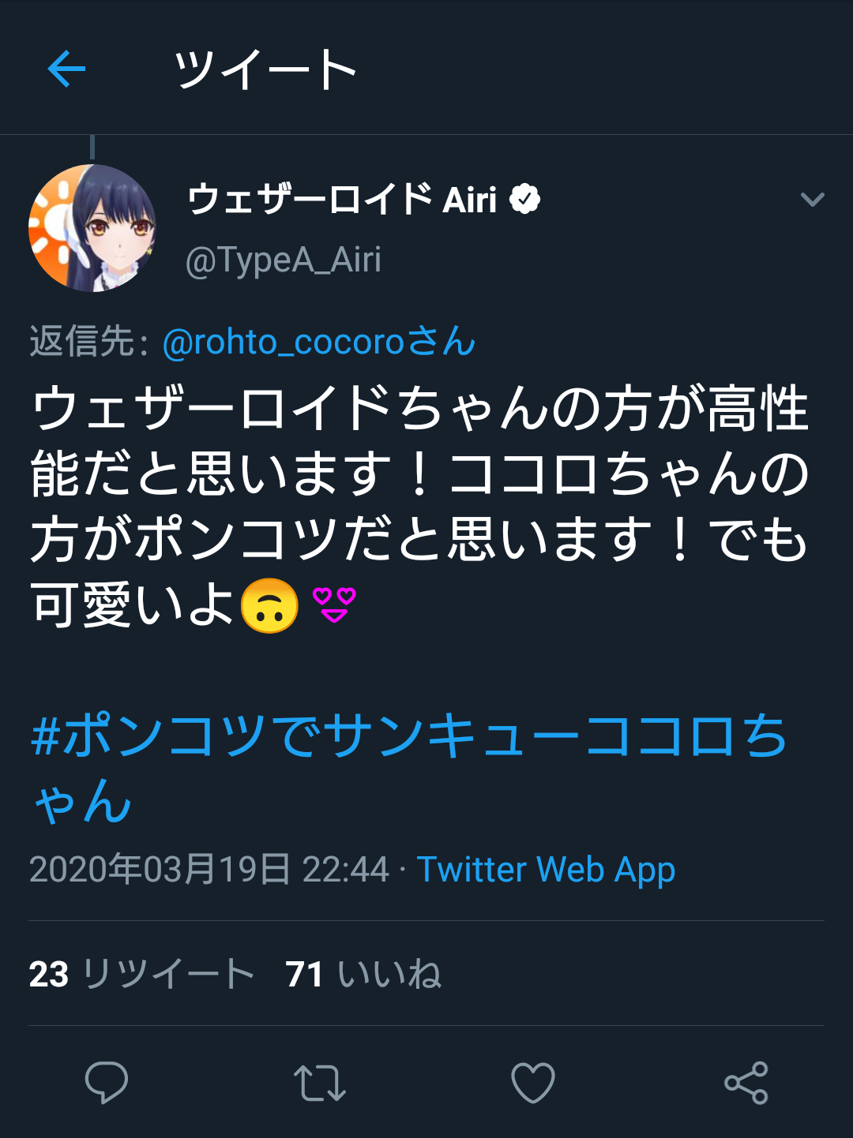Tap the upside-down smiley emoji
This screenshot has height=1138, width=853.
click(x=269, y=606)
